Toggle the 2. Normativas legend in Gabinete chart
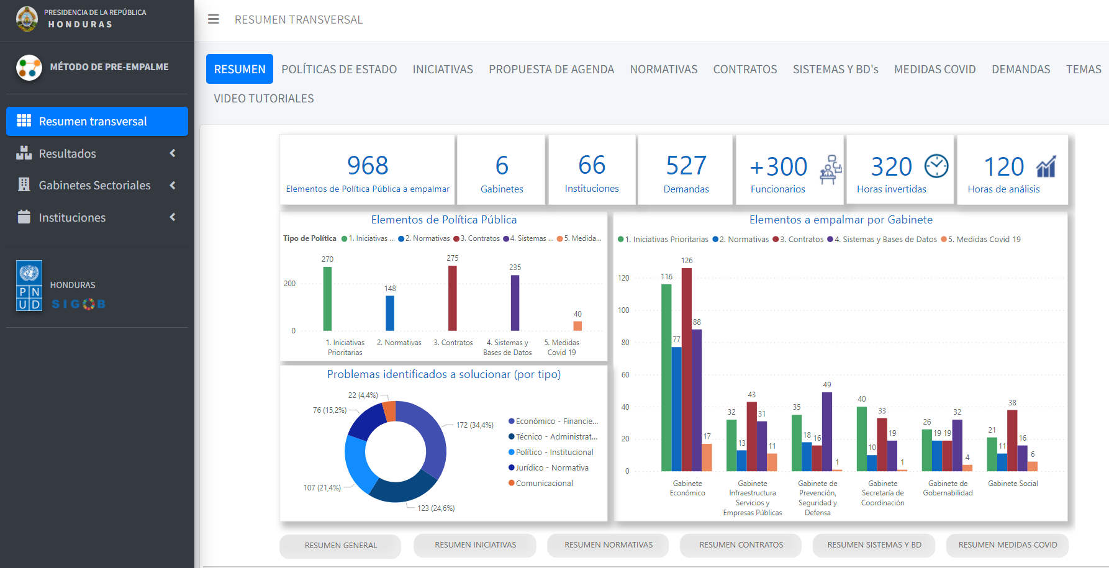The image size is (1109, 568). click(741, 240)
